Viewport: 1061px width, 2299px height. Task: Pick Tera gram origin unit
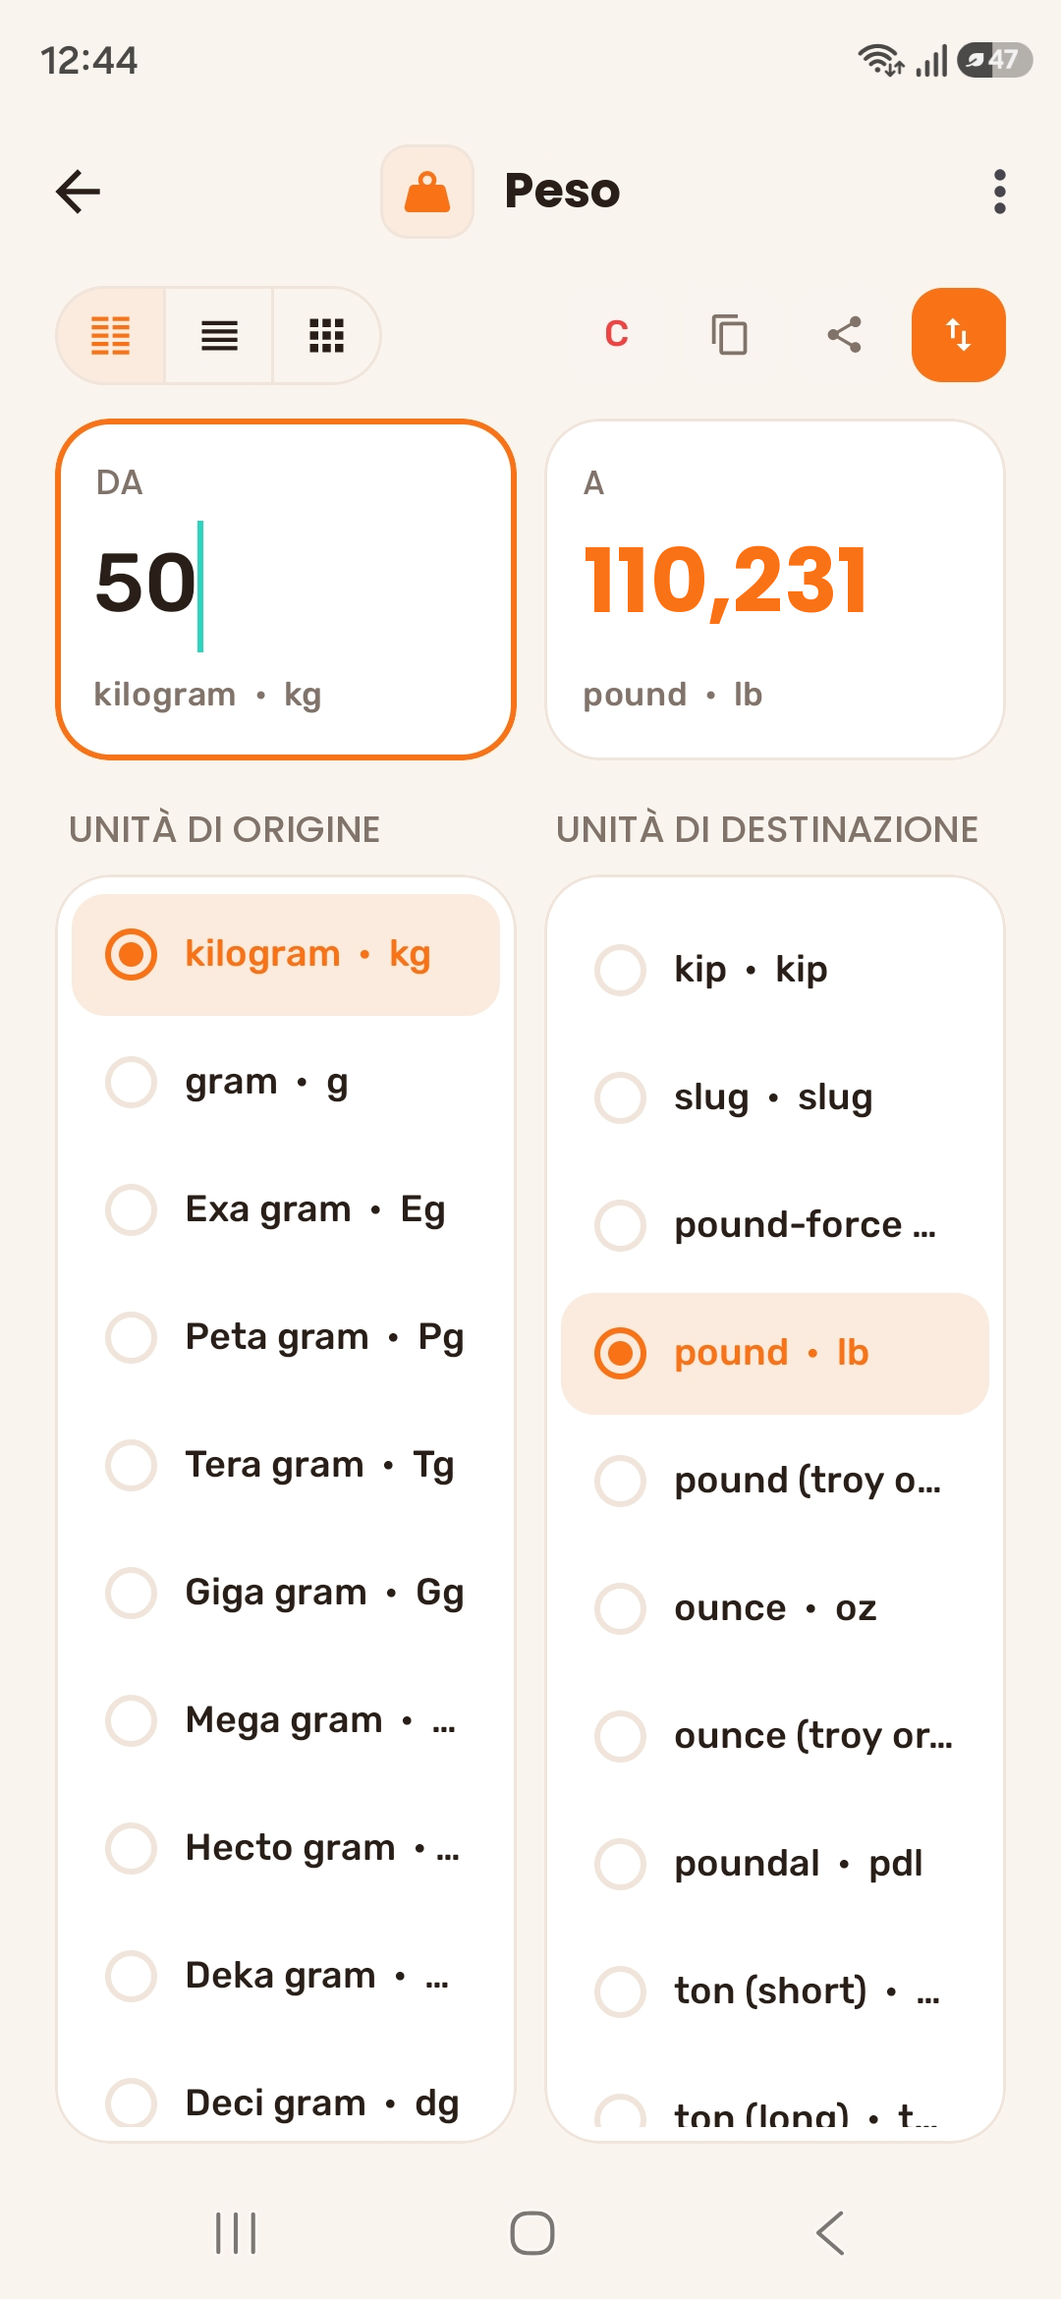(286, 1465)
